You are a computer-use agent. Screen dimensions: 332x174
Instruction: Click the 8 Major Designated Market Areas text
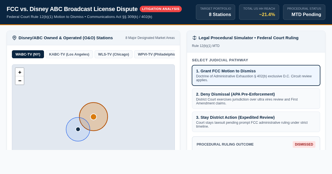(150, 38)
